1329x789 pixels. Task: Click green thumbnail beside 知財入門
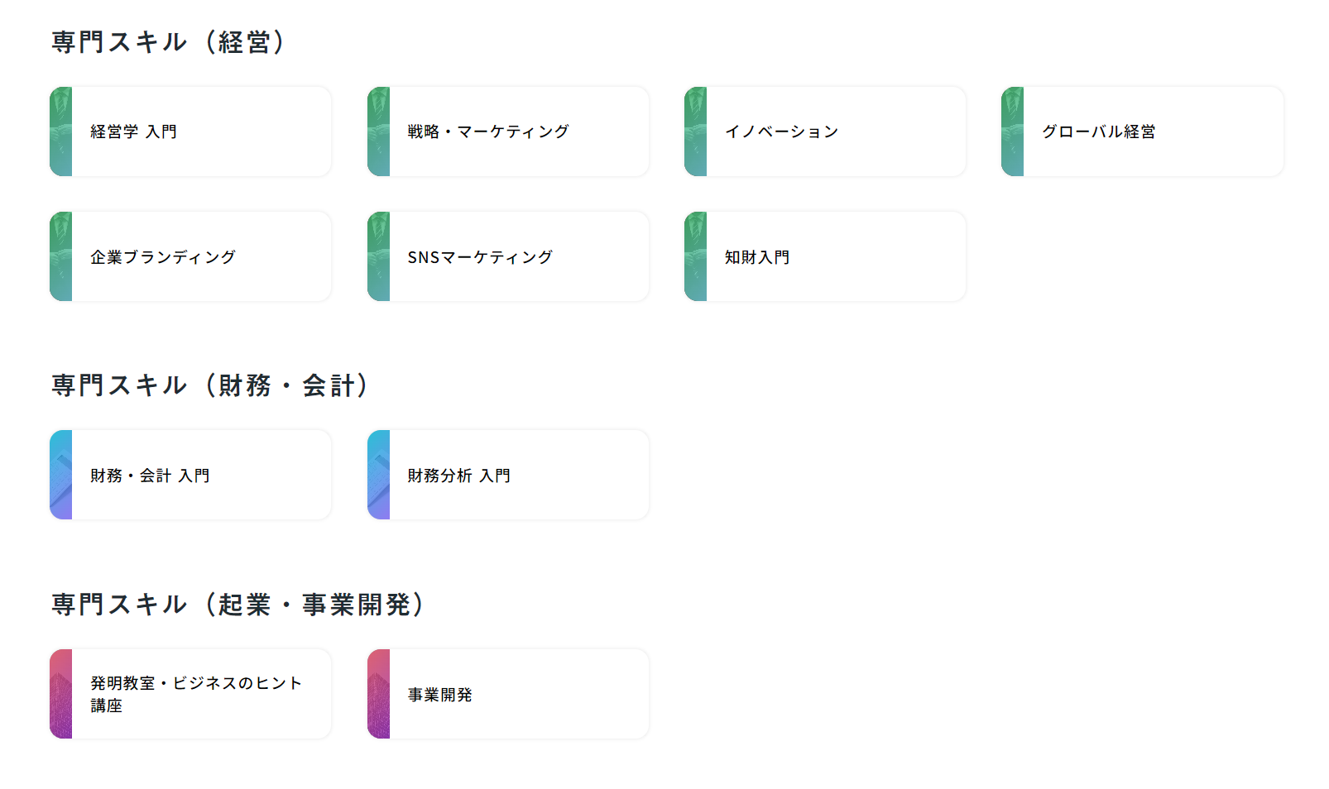click(x=696, y=257)
